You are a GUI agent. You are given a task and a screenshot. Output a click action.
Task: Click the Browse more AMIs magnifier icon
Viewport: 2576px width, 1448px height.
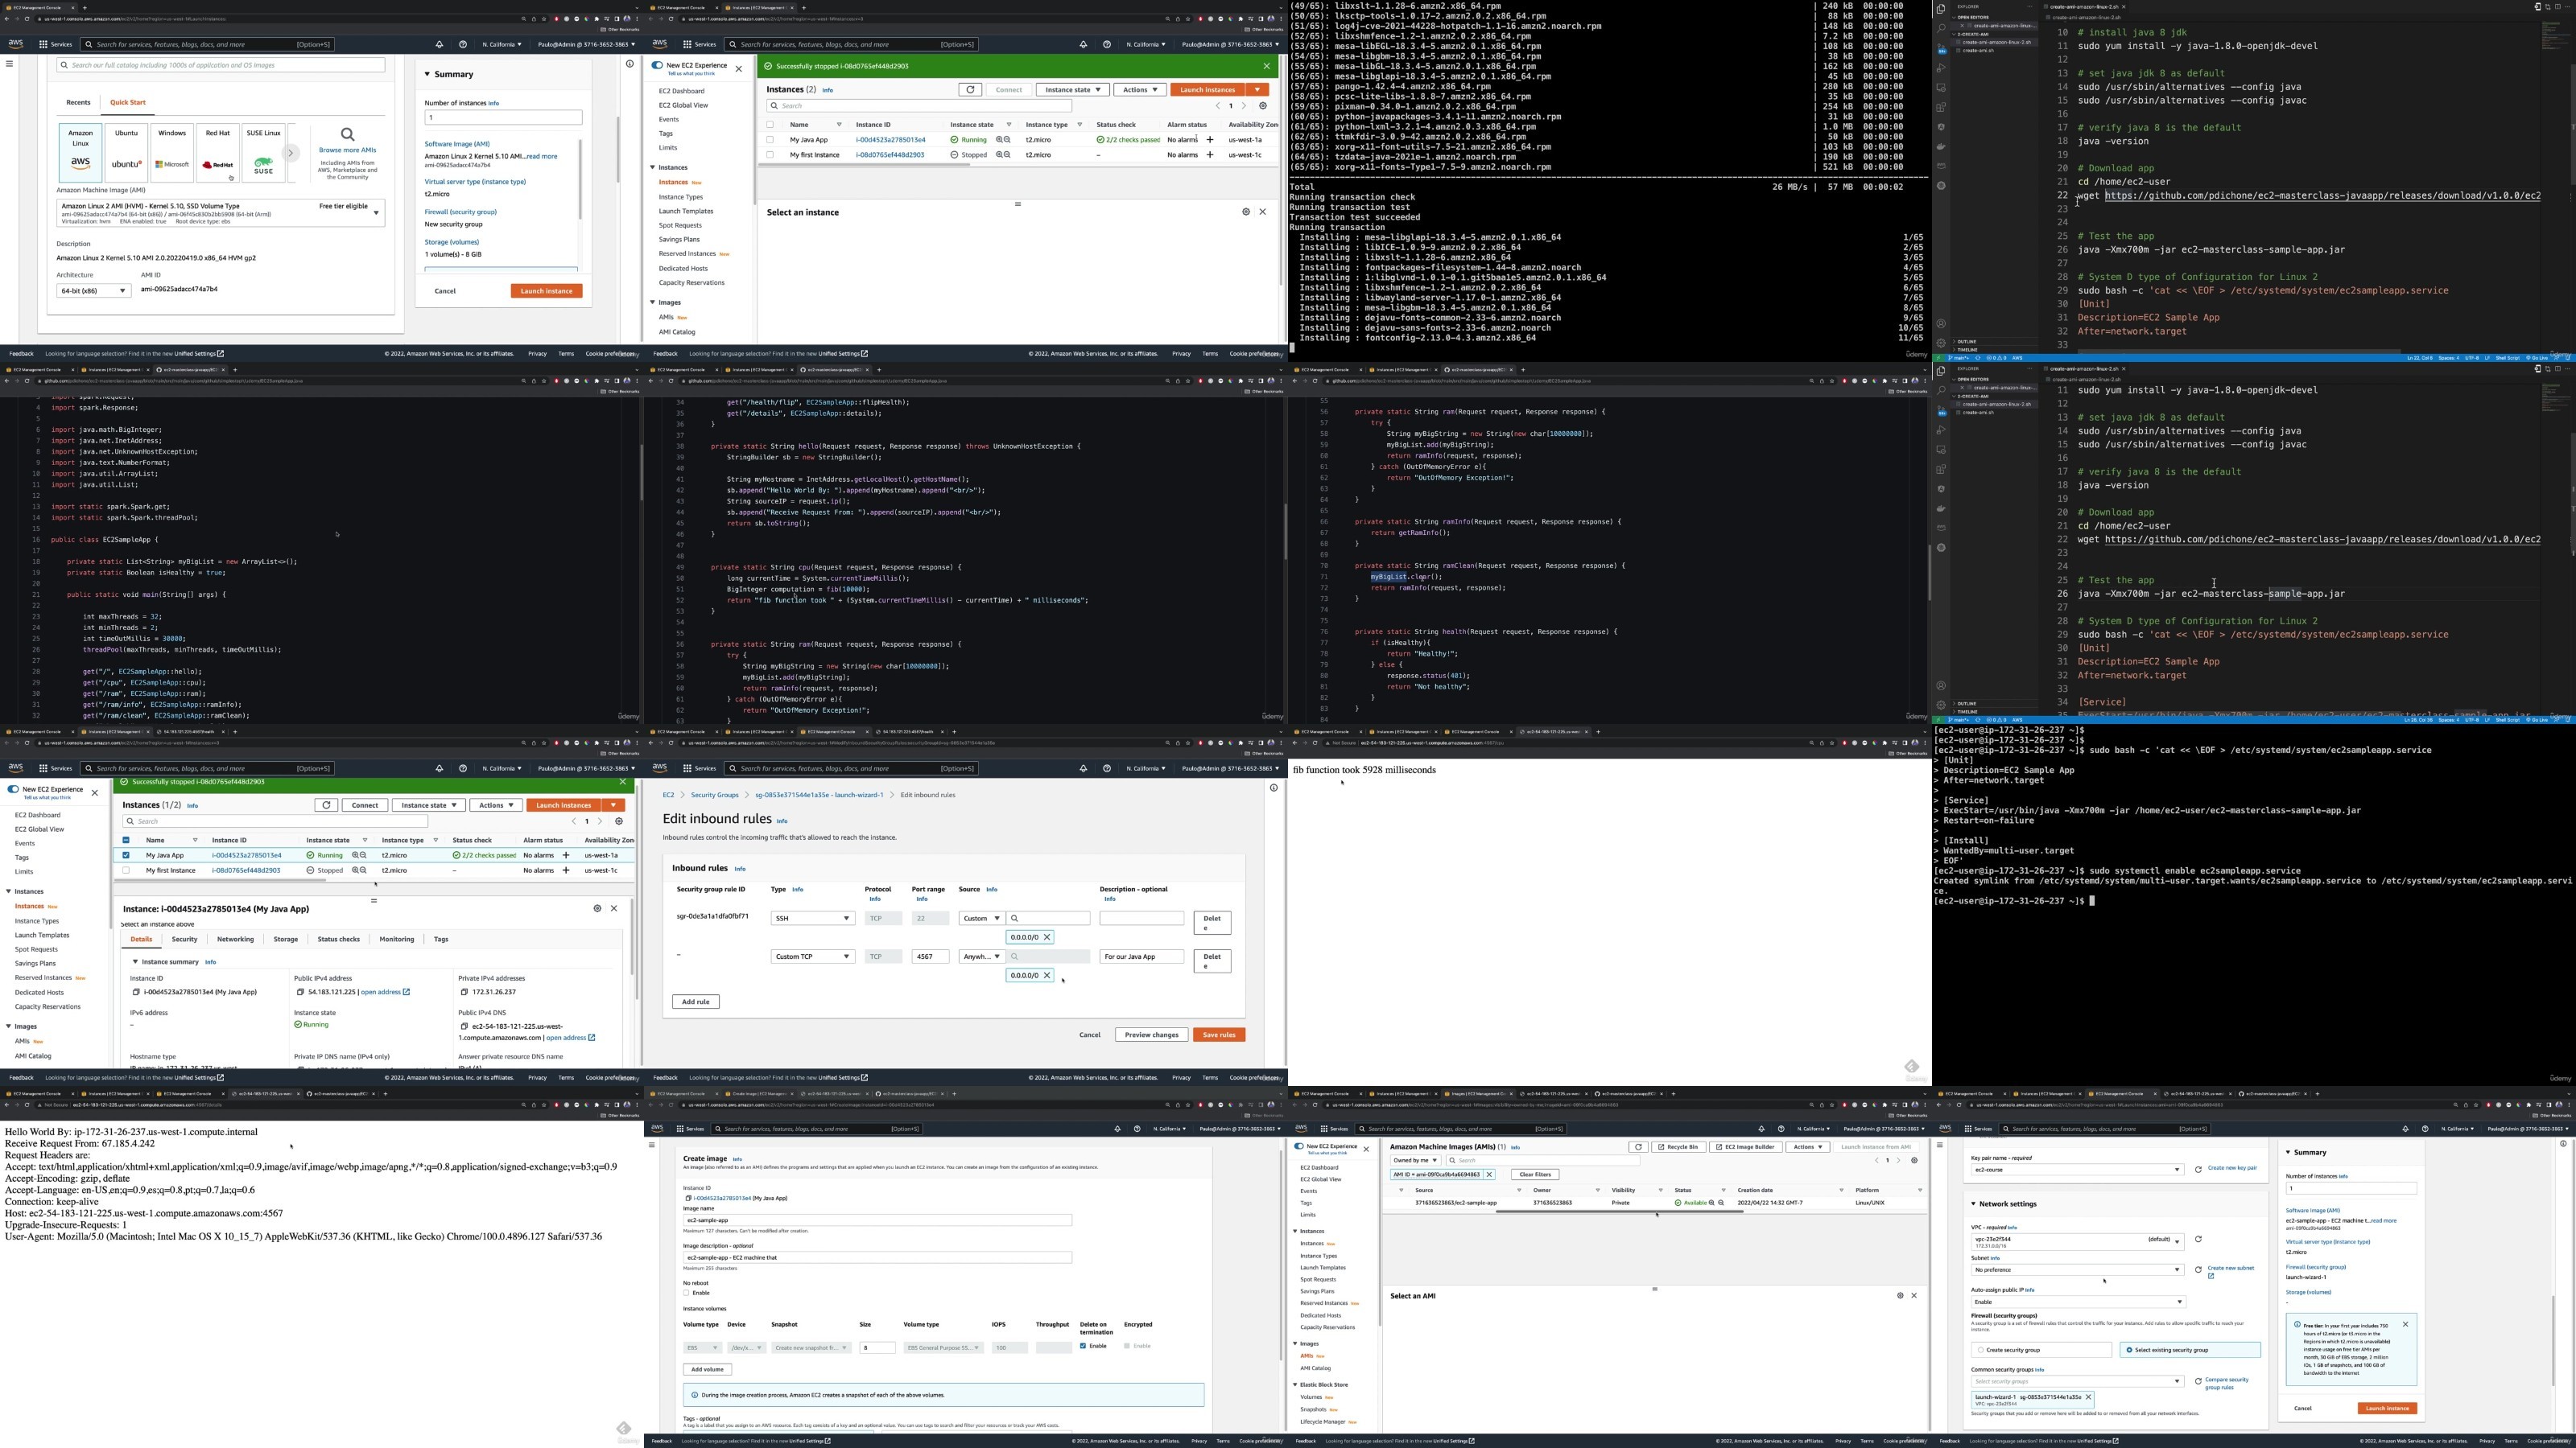[347, 134]
